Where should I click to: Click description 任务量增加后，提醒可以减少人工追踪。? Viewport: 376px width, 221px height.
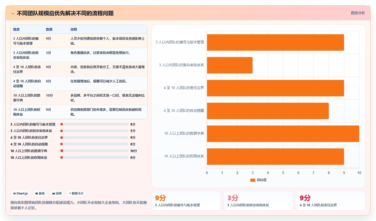tap(99, 81)
